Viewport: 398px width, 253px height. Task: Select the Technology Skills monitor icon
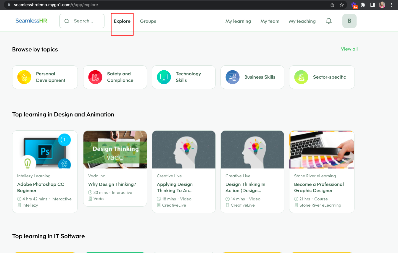(x=164, y=77)
